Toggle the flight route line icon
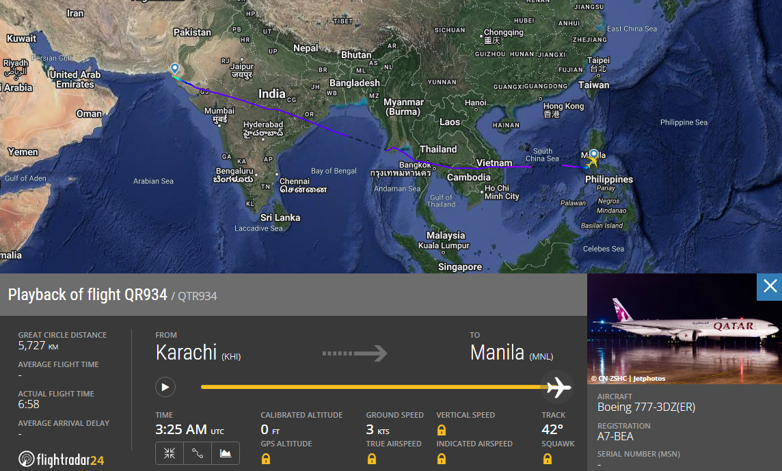This screenshot has height=471, width=782. click(x=198, y=453)
